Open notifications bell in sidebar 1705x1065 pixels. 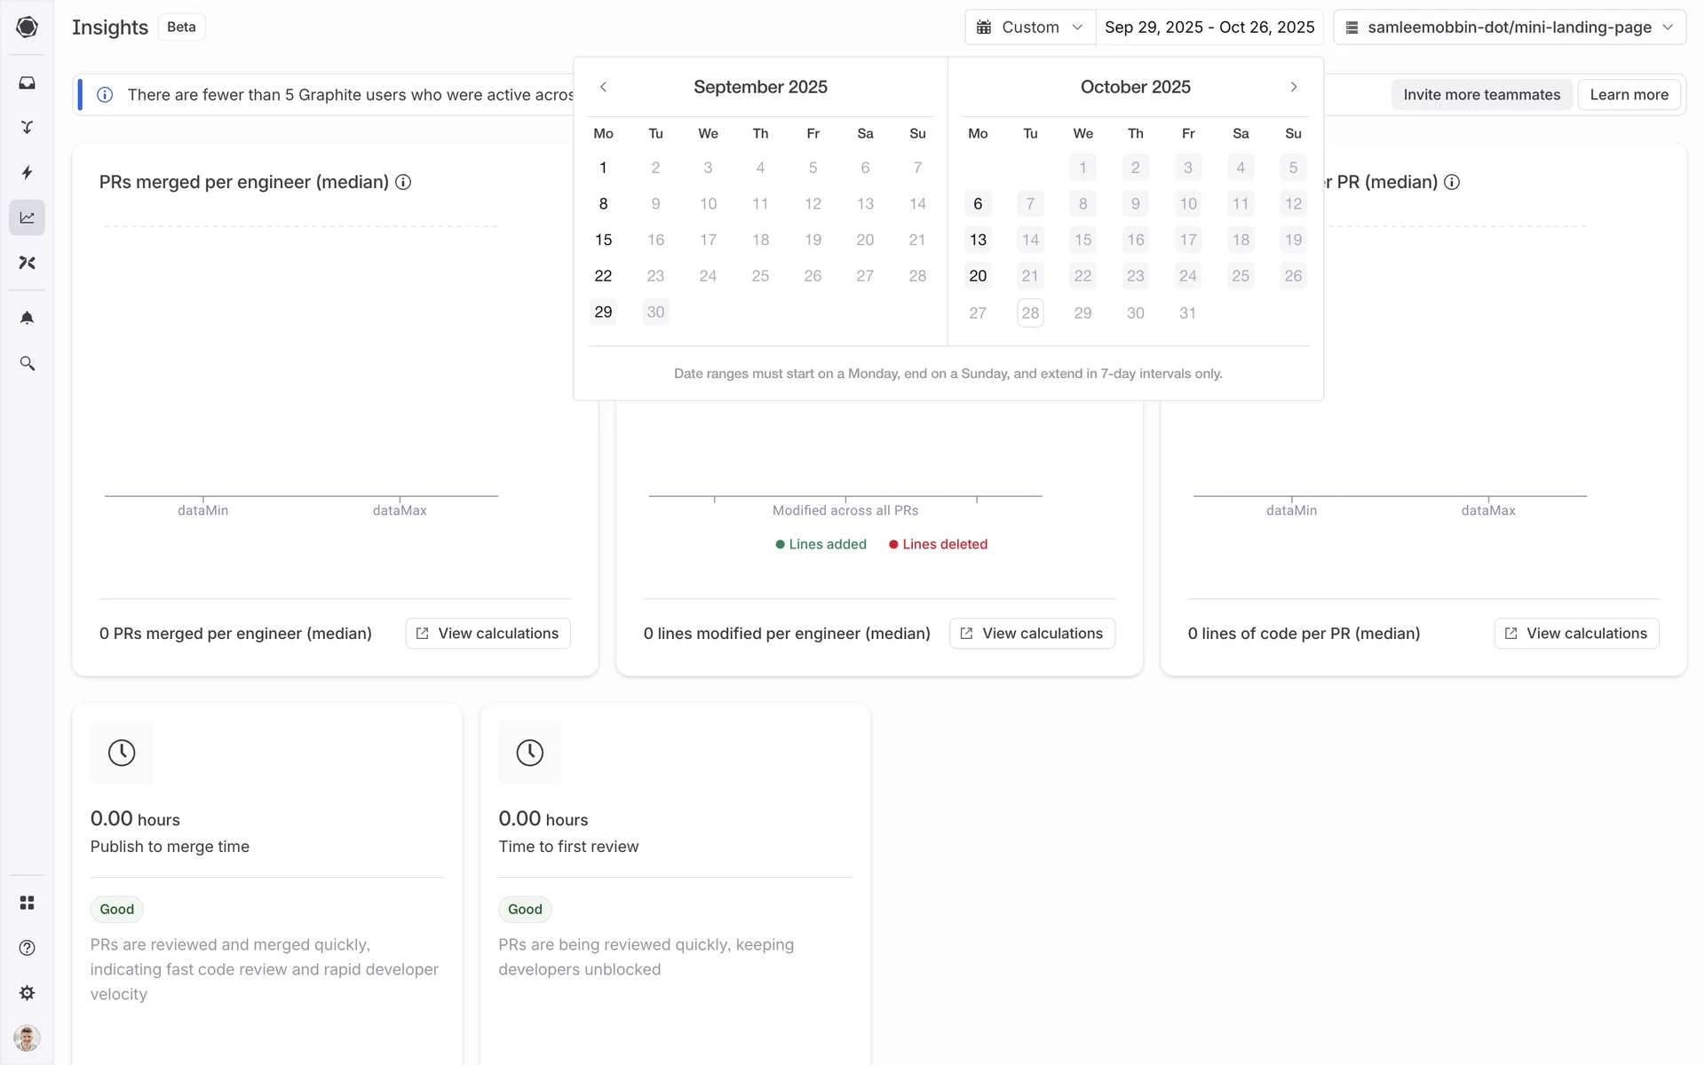(27, 318)
